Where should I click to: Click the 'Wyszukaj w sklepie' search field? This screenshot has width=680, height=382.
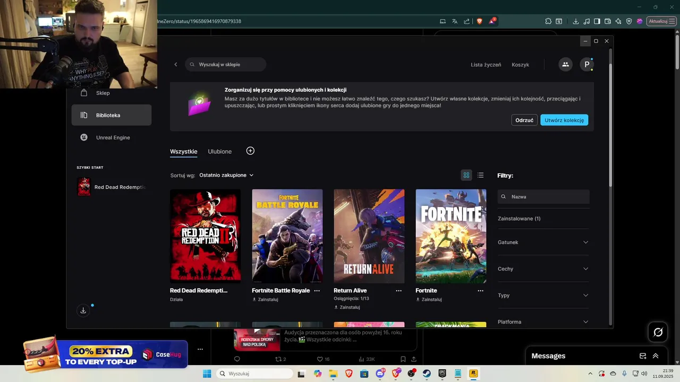click(226, 64)
